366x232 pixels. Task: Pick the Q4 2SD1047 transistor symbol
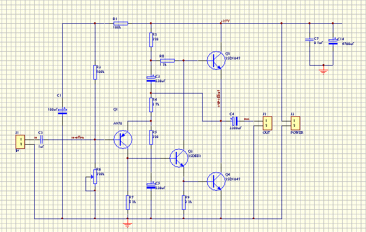point(215,181)
